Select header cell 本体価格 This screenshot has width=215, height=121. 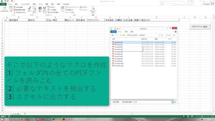coord(110,20)
